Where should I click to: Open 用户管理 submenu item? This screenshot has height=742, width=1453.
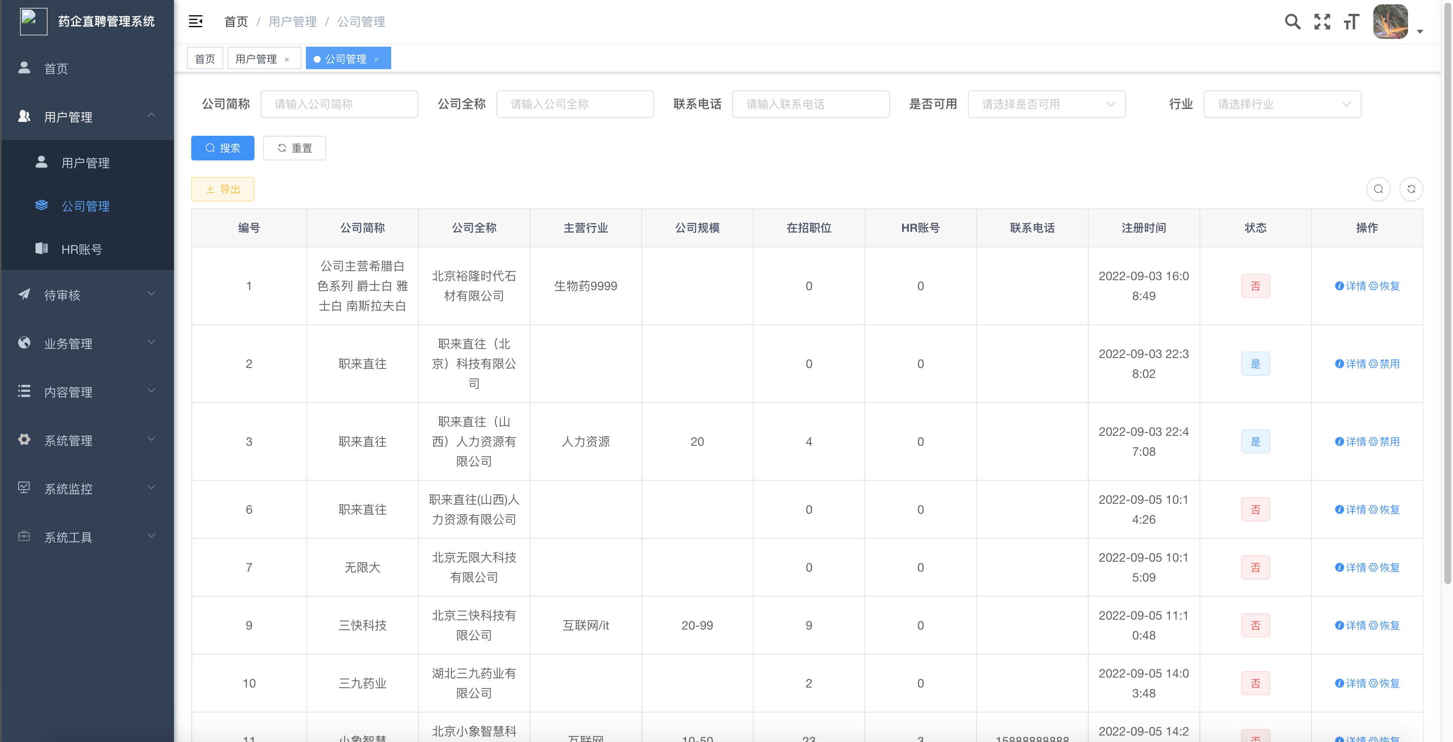click(x=87, y=163)
